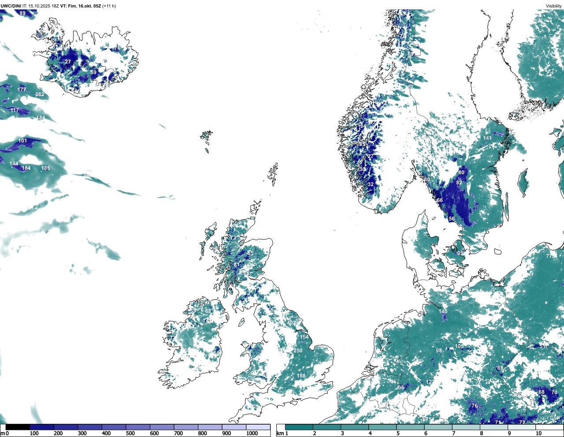The image size is (564, 437).
Task: Click the visibility value '88' over Northern Ireland
Action: click(x=208, y=310)
